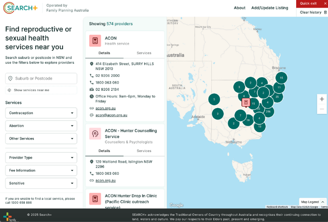Image resolution: width=328 pixels, height=222 pixels.
Task: Click the 22 cluster marker
Action: (x=259, y=109)
